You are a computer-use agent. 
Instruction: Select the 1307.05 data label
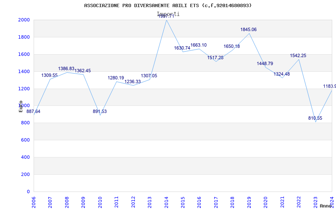point(149,76)
